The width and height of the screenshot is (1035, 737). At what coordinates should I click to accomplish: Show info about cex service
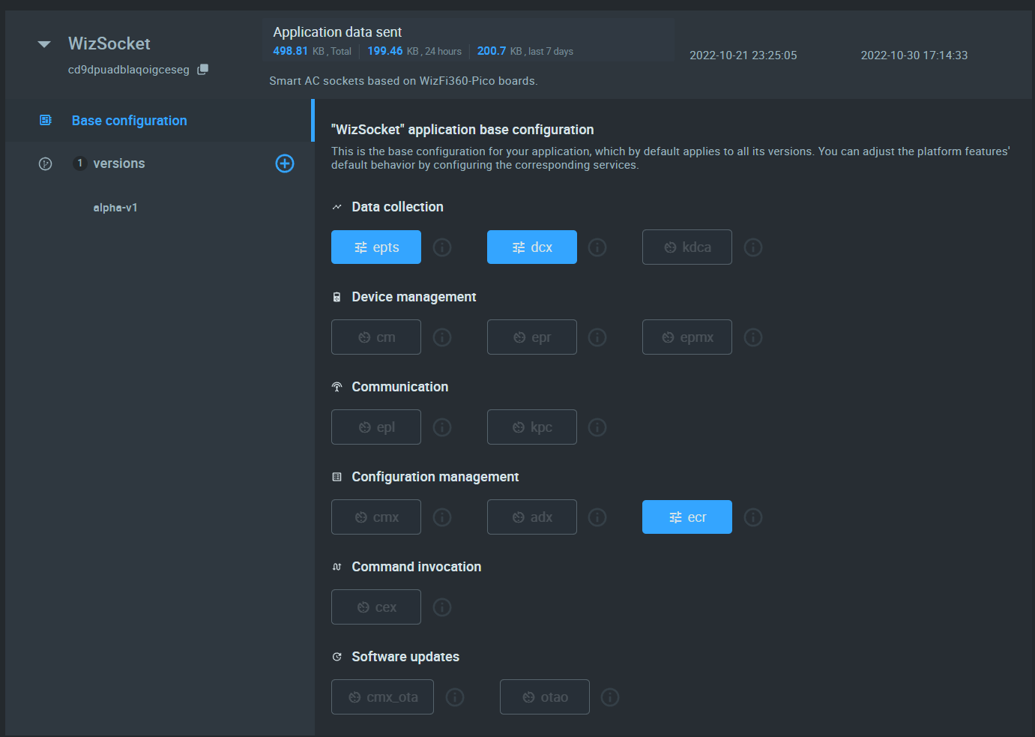(442, 607)
